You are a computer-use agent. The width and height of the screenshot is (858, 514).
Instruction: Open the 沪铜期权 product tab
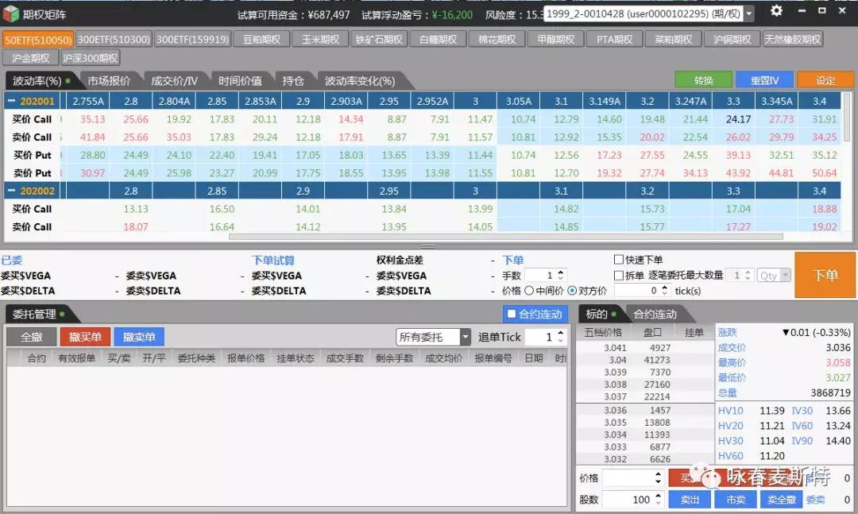coord(732,40)
